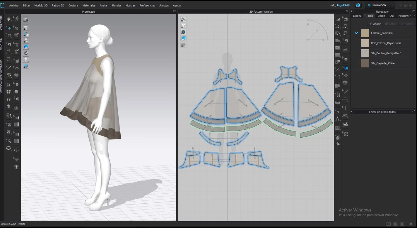The image size is (417, 228).
Task: Toggle show avatar in 3D window
Action: click(26, 40)
